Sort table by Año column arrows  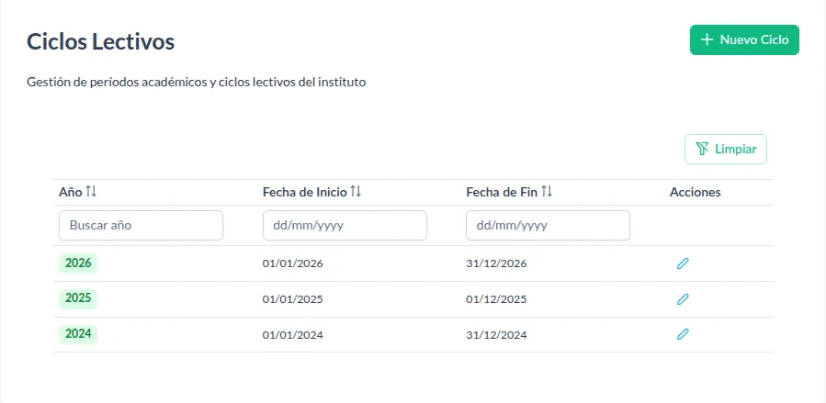pos(91,192)
